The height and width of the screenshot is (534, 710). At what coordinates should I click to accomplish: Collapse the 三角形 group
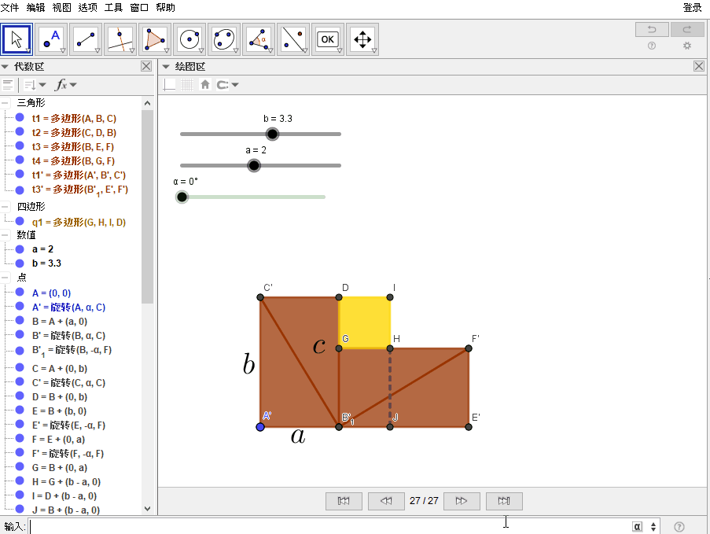tap(5, 103)
